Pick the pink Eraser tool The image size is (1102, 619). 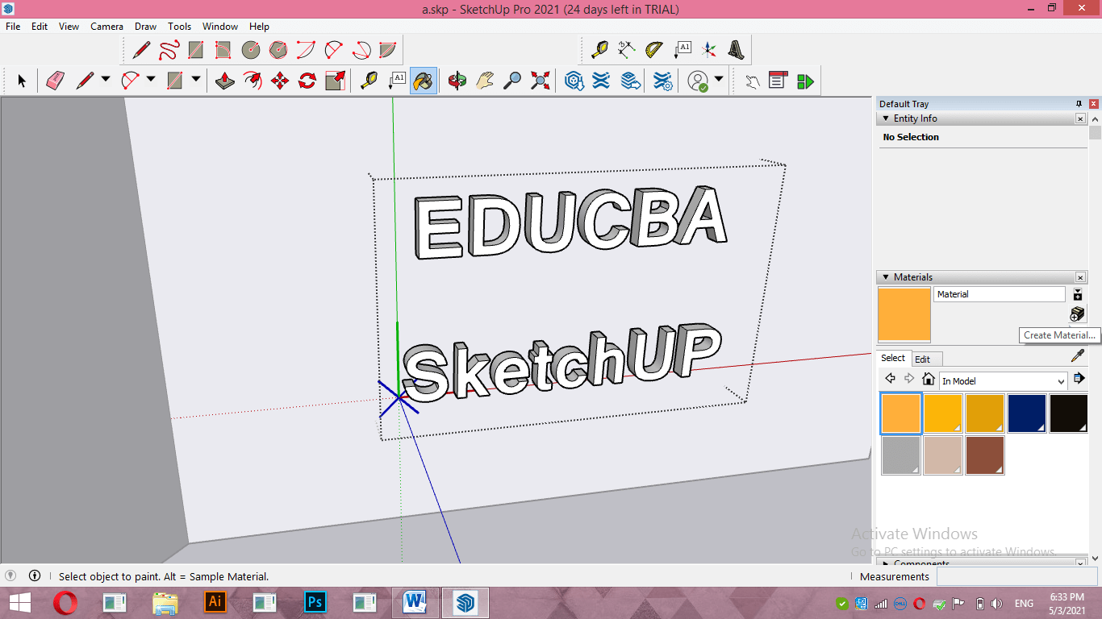[55, 81]
